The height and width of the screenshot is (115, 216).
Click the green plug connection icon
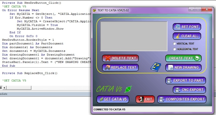pos(128,89)
